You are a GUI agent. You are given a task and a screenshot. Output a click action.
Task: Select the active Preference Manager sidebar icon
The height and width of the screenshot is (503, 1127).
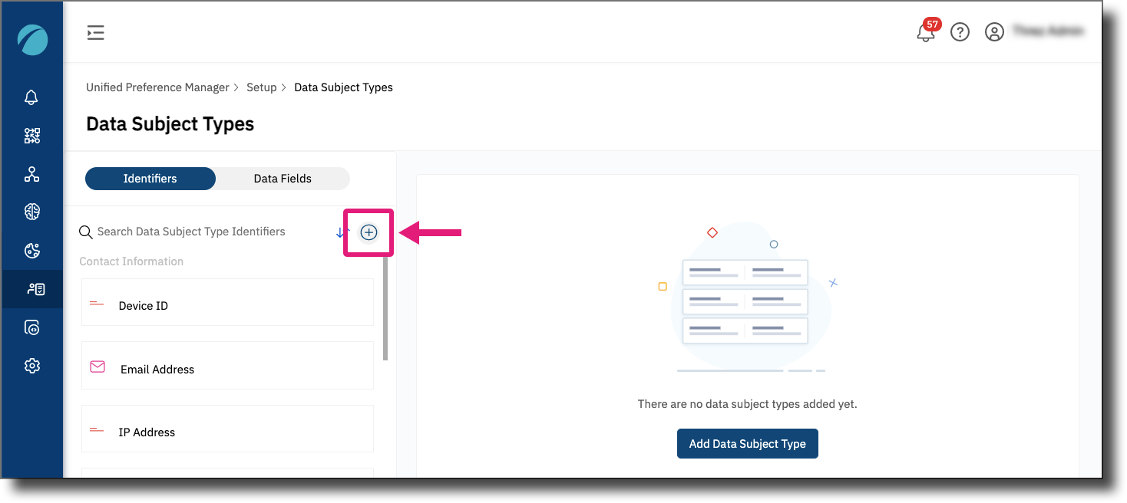coord(31,289)
